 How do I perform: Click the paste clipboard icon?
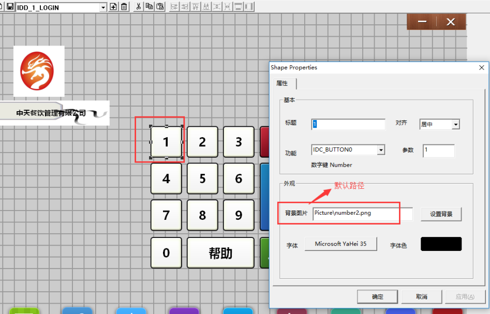coord(160,7)
